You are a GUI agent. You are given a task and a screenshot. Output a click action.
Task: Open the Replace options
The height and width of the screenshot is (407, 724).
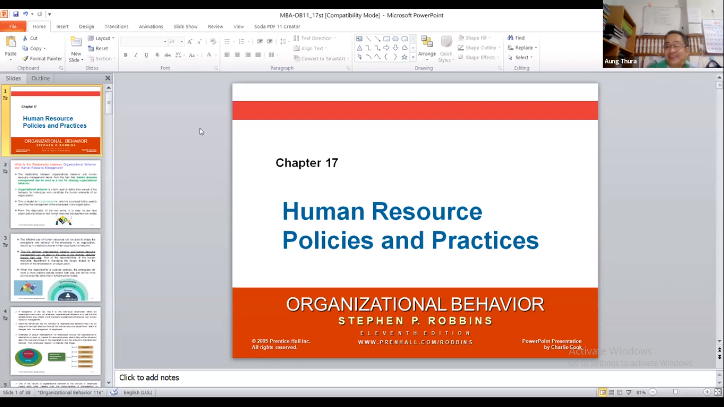click(x=522, y=48)
